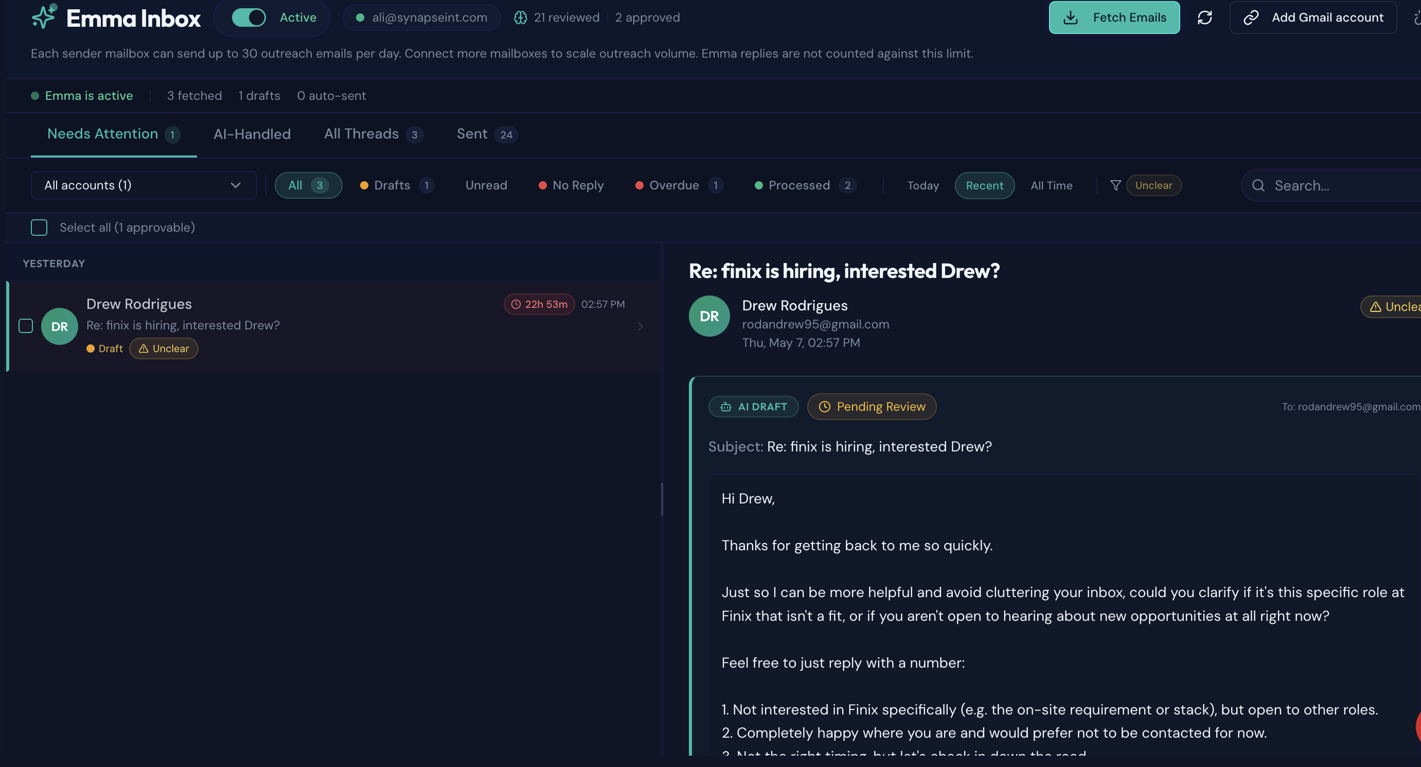Click the panel divider resize handle
Image resolution: width=1421 pixels, height=767 pixels.
(662, 499)
